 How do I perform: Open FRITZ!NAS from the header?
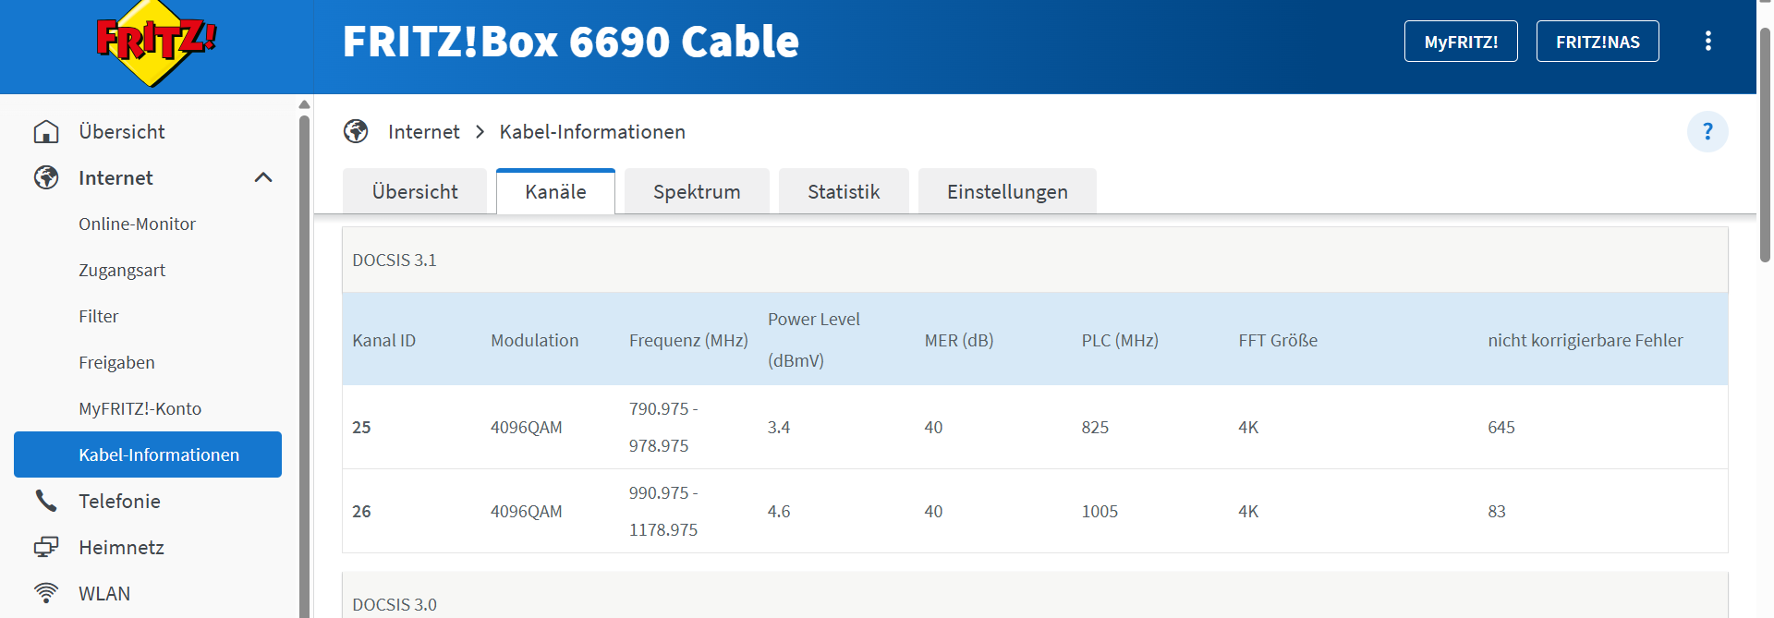tap(1598, 42)
